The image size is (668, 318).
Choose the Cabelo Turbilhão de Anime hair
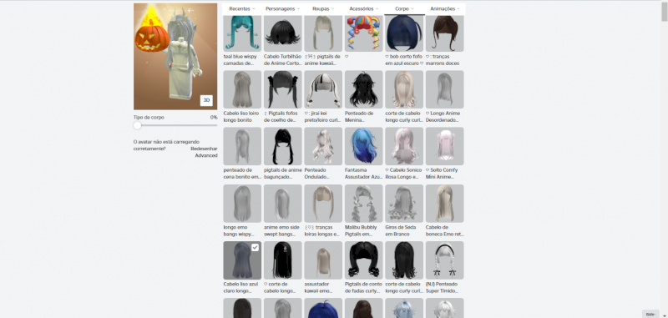pyautogui.click(x=282, y=33)
